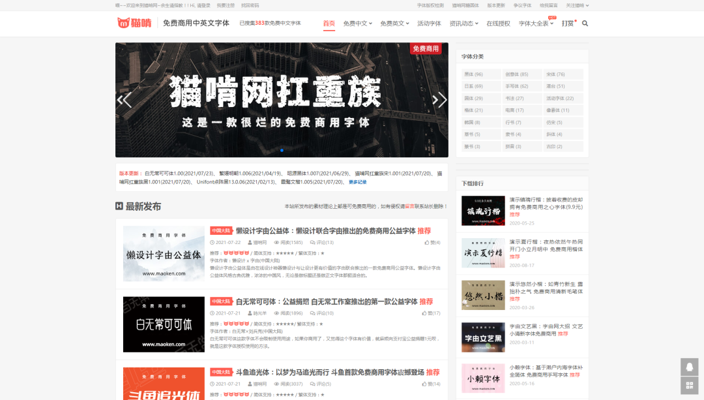Viewport: 704px width, 400px height.
Task: Open 猫啃网糖圆体 top bar link
Action: pos(465,5)
